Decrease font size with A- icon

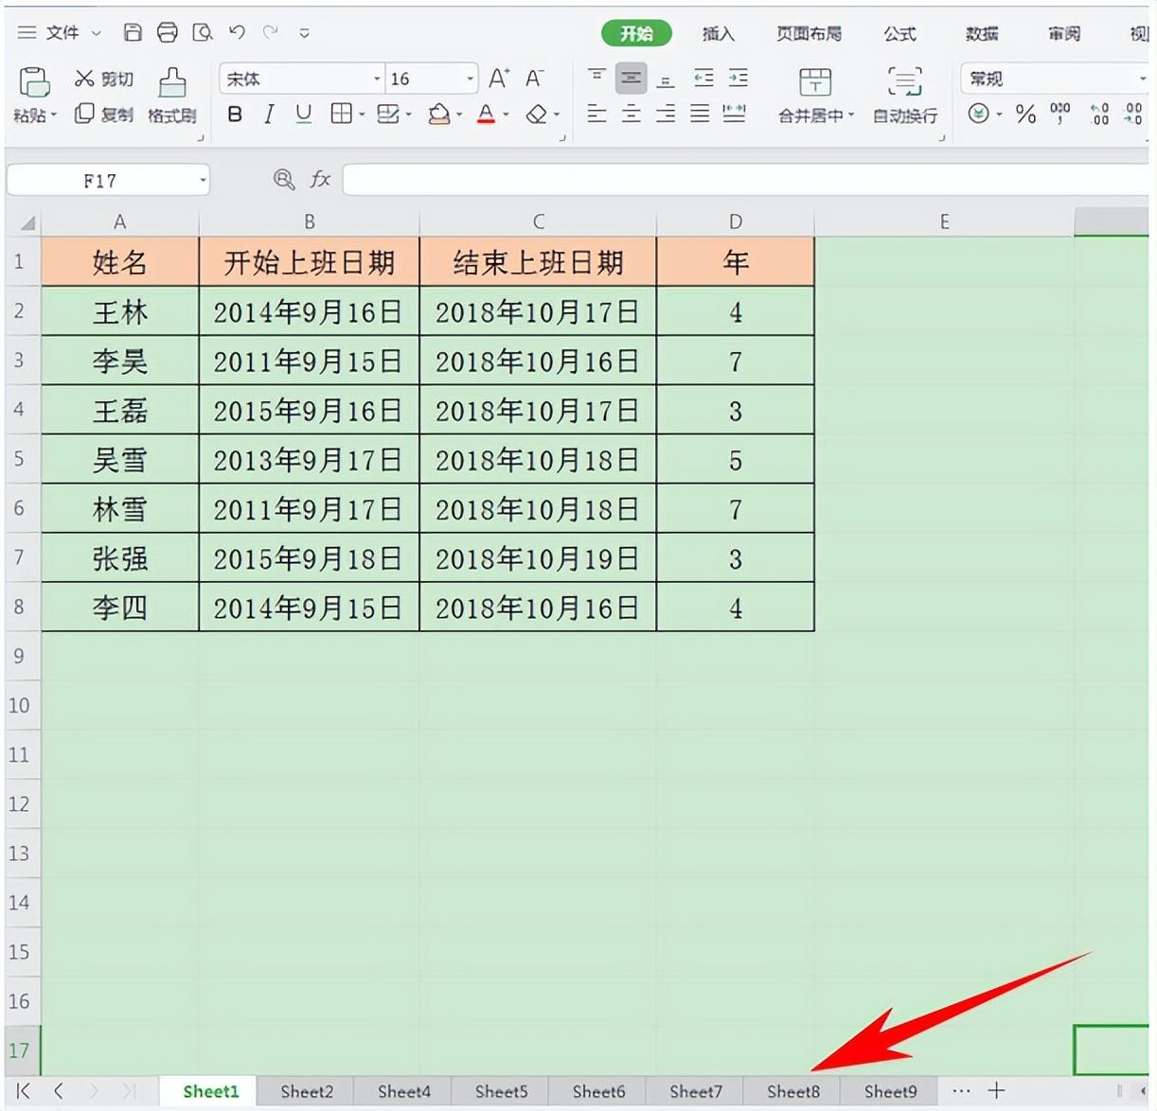point(534,79)
